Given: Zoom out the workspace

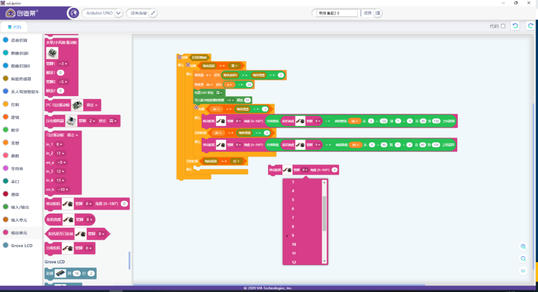Looking at the screenshot, I should [x=523, y=259].
